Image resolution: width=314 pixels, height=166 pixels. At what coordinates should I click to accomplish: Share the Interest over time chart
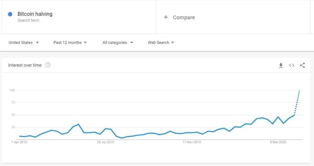pyautogui.click(x=302, y=65)
